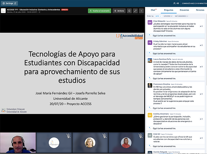Upvote Francesco Gravina's question
Image resolution: width=207 pixels, height=154 pixels.
point(201,94)
